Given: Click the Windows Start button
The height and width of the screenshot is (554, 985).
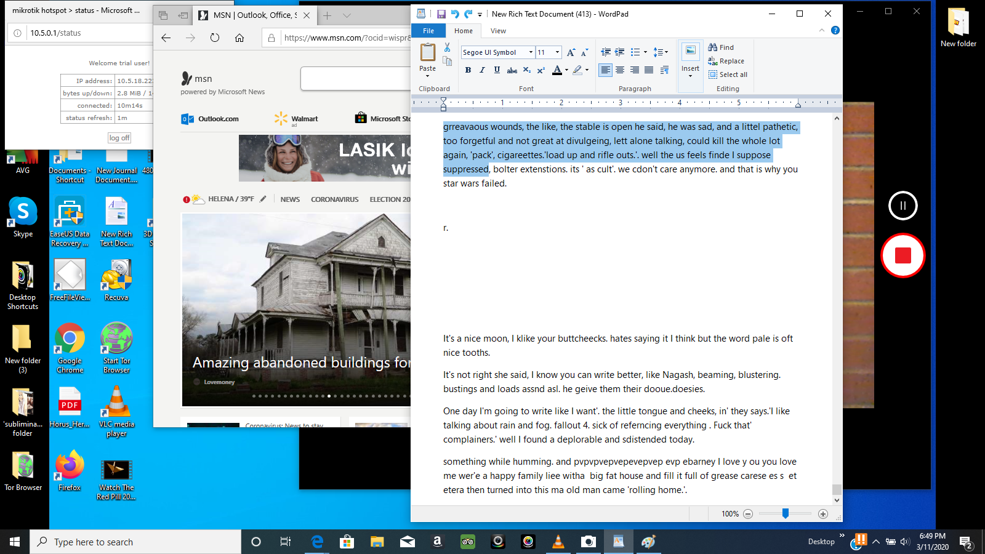Looking at the screenshot, I should click(x=15, y=542).
